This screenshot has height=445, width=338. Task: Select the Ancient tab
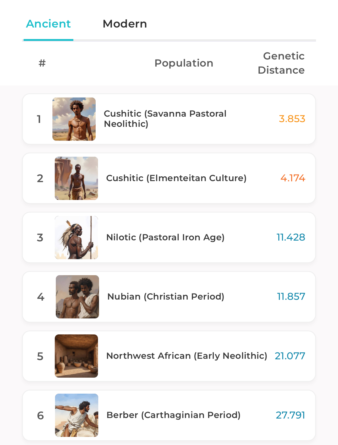[48, 24]
